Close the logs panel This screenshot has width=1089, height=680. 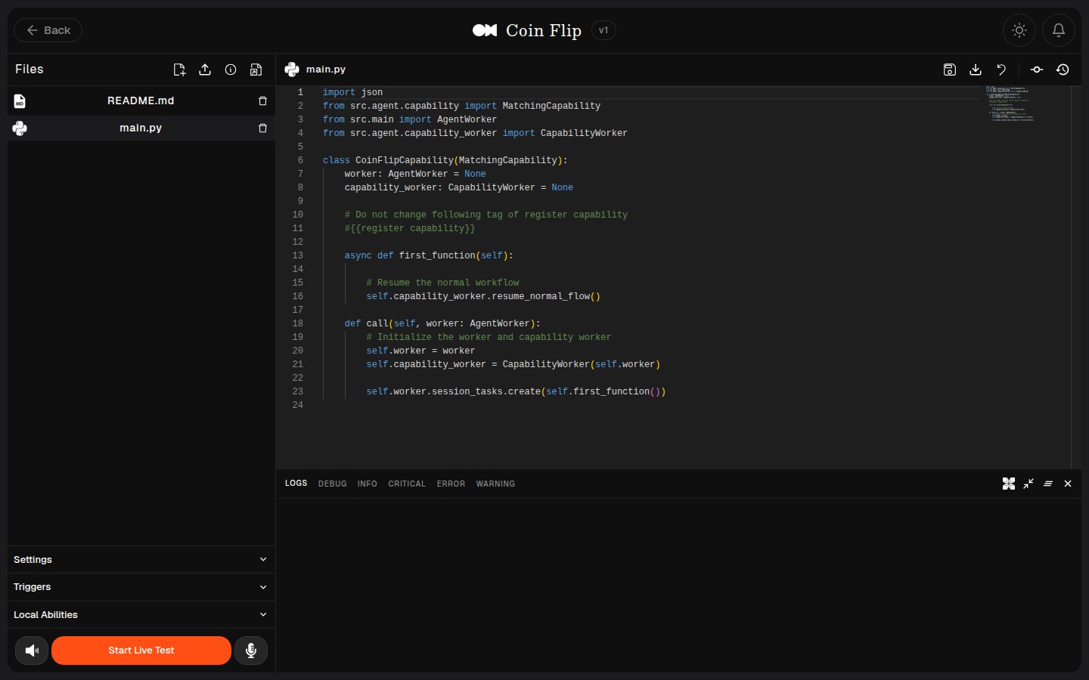tap(1068, 484)
